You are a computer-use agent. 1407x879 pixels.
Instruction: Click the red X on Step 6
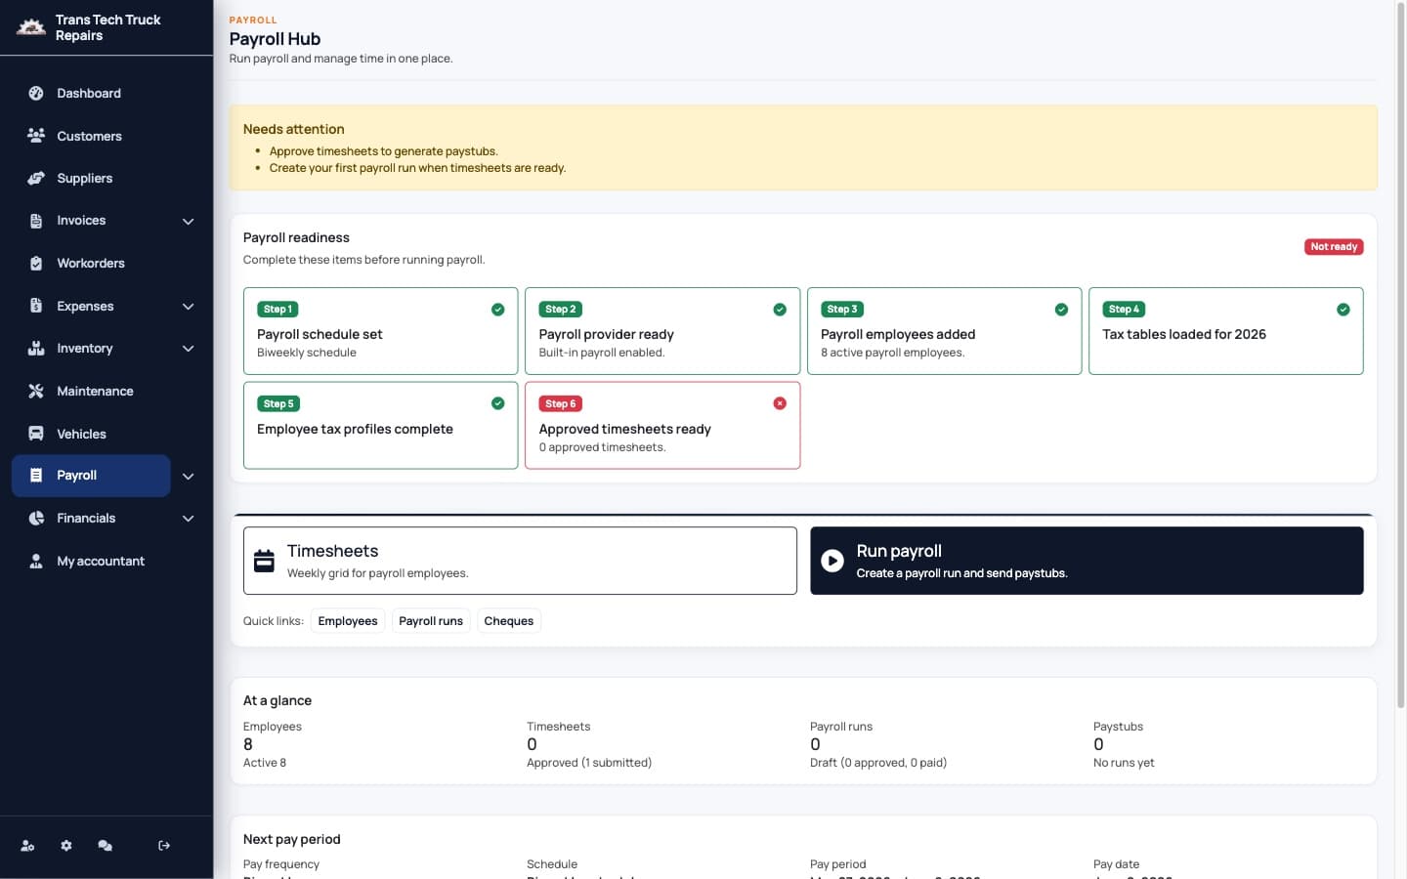(780, 403)
